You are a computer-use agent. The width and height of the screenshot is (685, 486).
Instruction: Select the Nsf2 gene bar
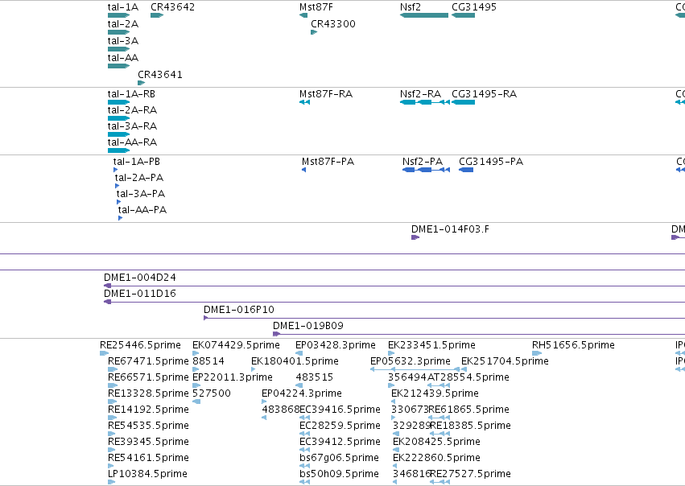(x=424, y=16)
